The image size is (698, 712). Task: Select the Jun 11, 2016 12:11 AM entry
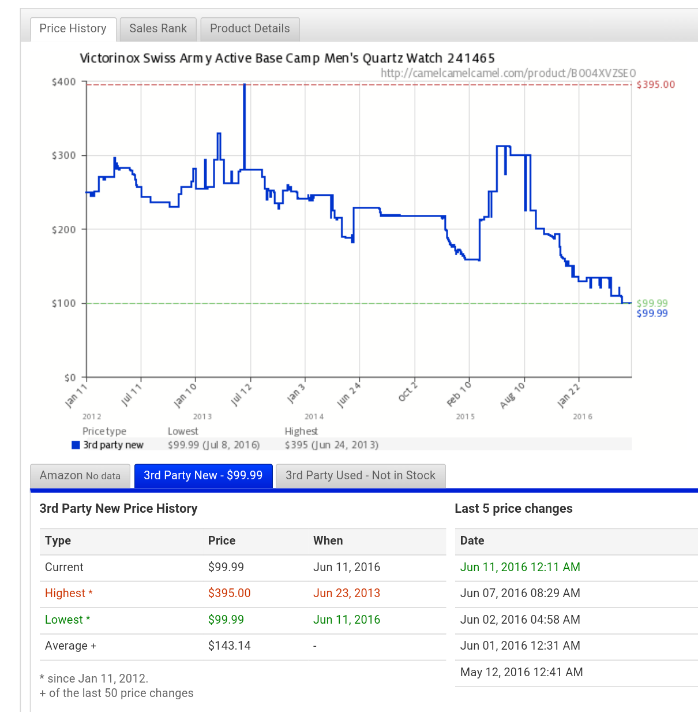coord(520,567)
